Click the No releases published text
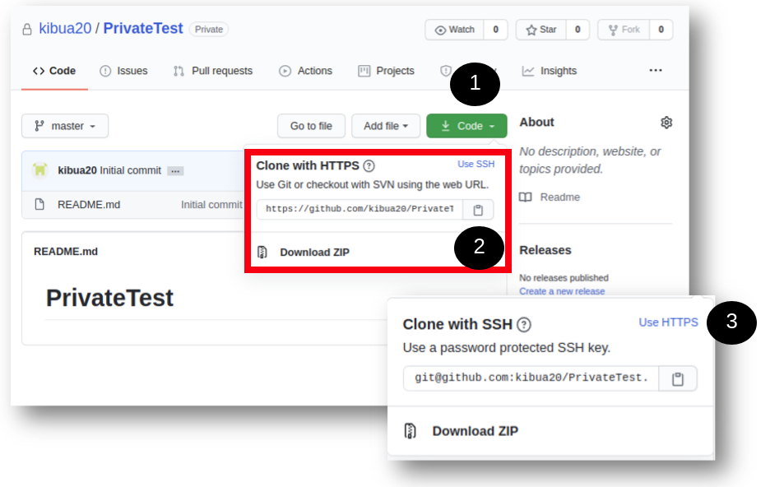This screenshot has width=784, height=487. point(564,277)
